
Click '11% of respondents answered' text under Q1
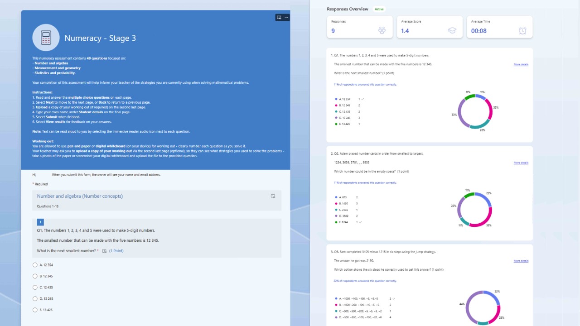365,84
